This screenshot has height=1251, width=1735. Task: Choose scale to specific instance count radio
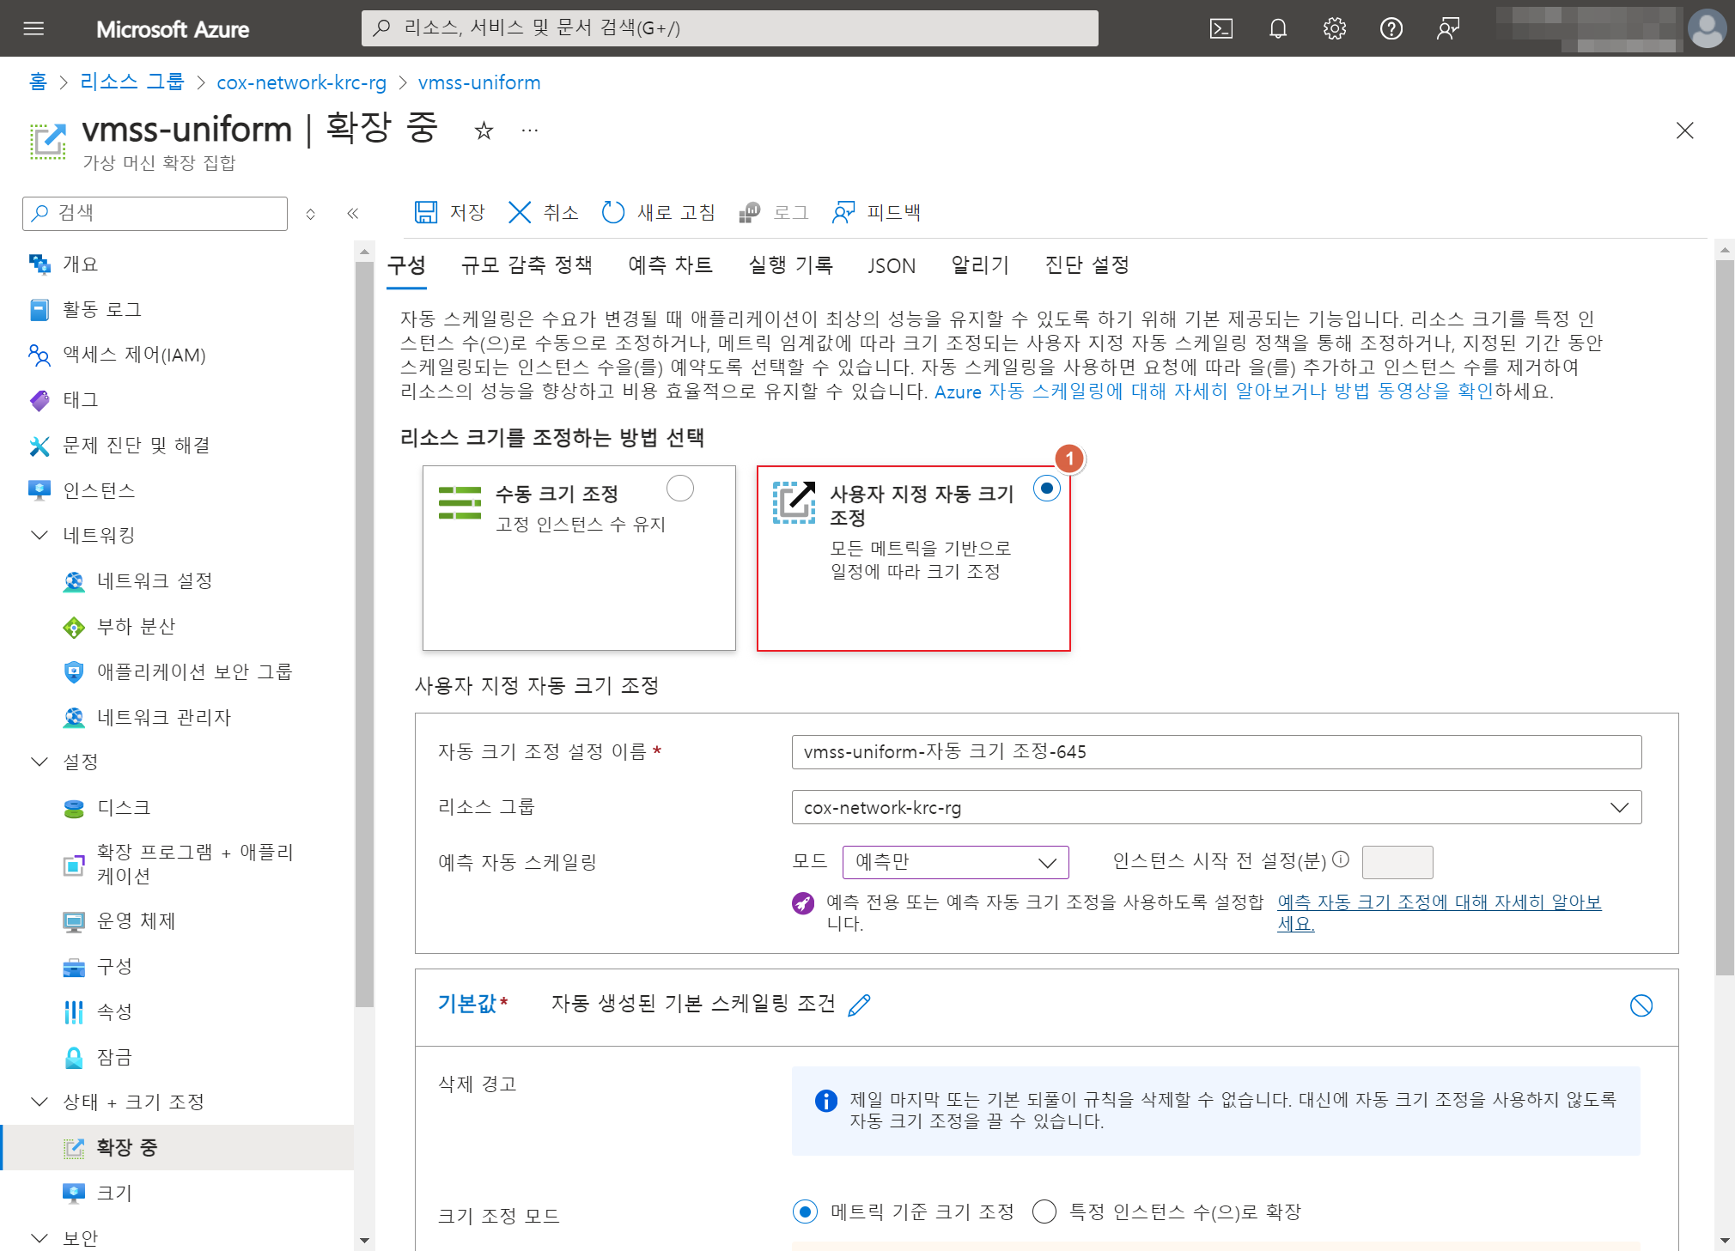(1044, 1212)
